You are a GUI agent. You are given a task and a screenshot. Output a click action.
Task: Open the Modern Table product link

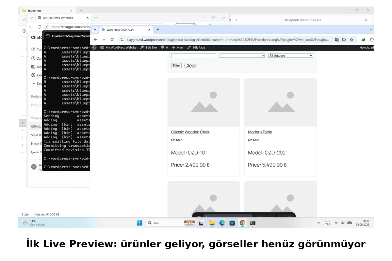point(260,132)
